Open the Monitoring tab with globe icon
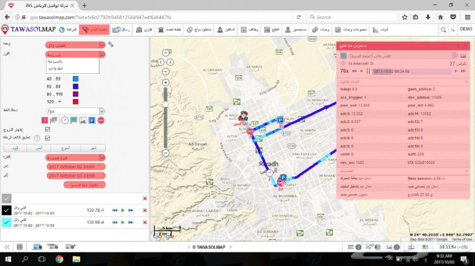This screenshot has height=266, width=475. click(68, 29)
